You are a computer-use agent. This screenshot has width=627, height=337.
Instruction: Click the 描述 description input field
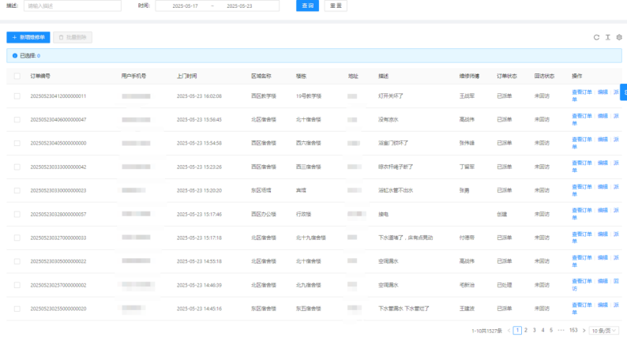(73, 6)
